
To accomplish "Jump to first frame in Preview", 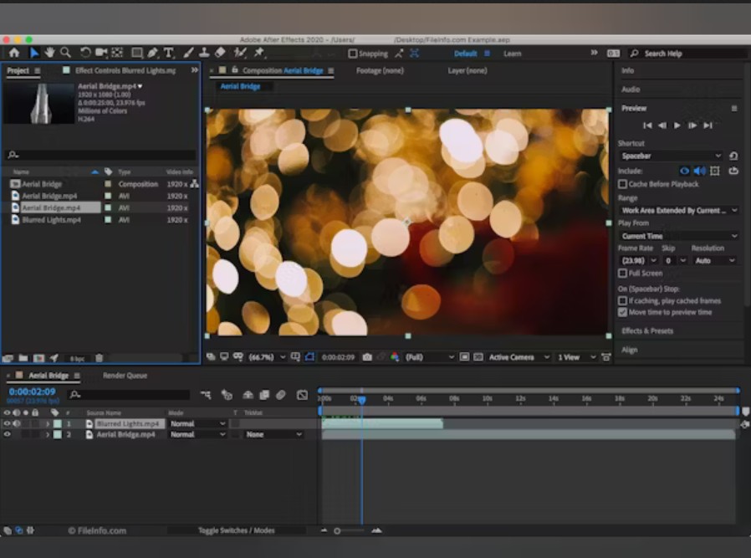I will (647, 125).
